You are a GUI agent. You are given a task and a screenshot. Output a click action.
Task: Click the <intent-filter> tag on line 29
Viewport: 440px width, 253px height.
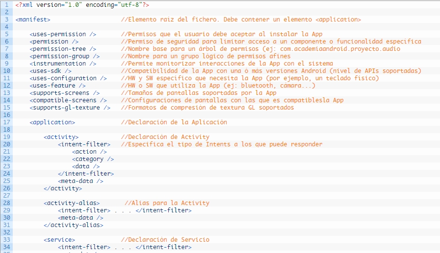(x=84, y=210)
